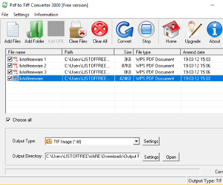
Task: Open the Settings menu
Action: click(x=21, y=14)
